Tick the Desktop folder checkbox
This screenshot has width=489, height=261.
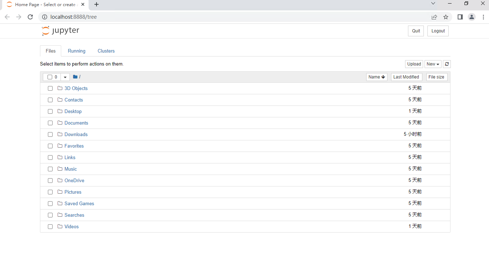pos(50,112)
